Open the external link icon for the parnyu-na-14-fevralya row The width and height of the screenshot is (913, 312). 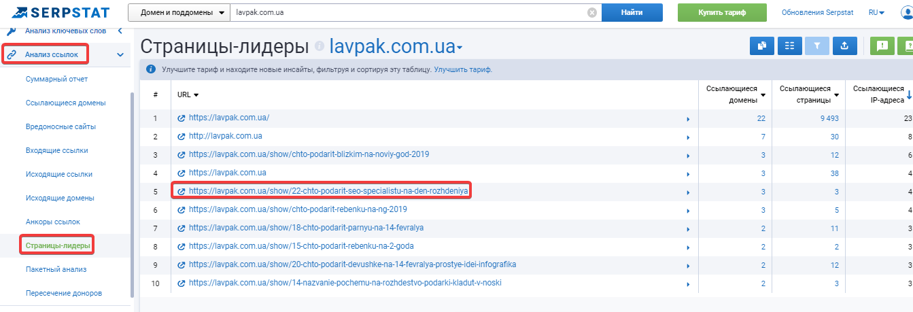pyautogui.click(x=182, y=228)
